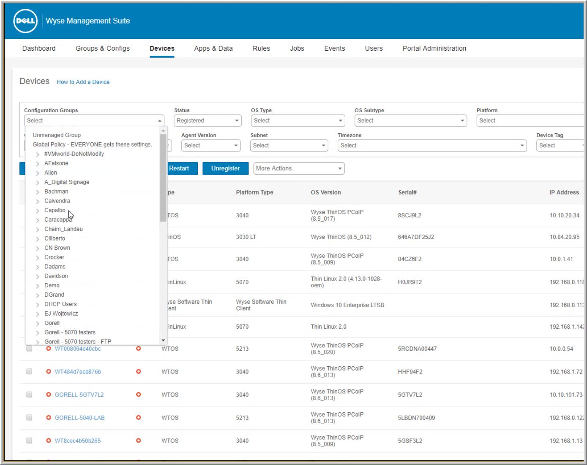The image size is (587, 465).
Task: Open How to Add a Device link
Action: click(x=83, y=82)
